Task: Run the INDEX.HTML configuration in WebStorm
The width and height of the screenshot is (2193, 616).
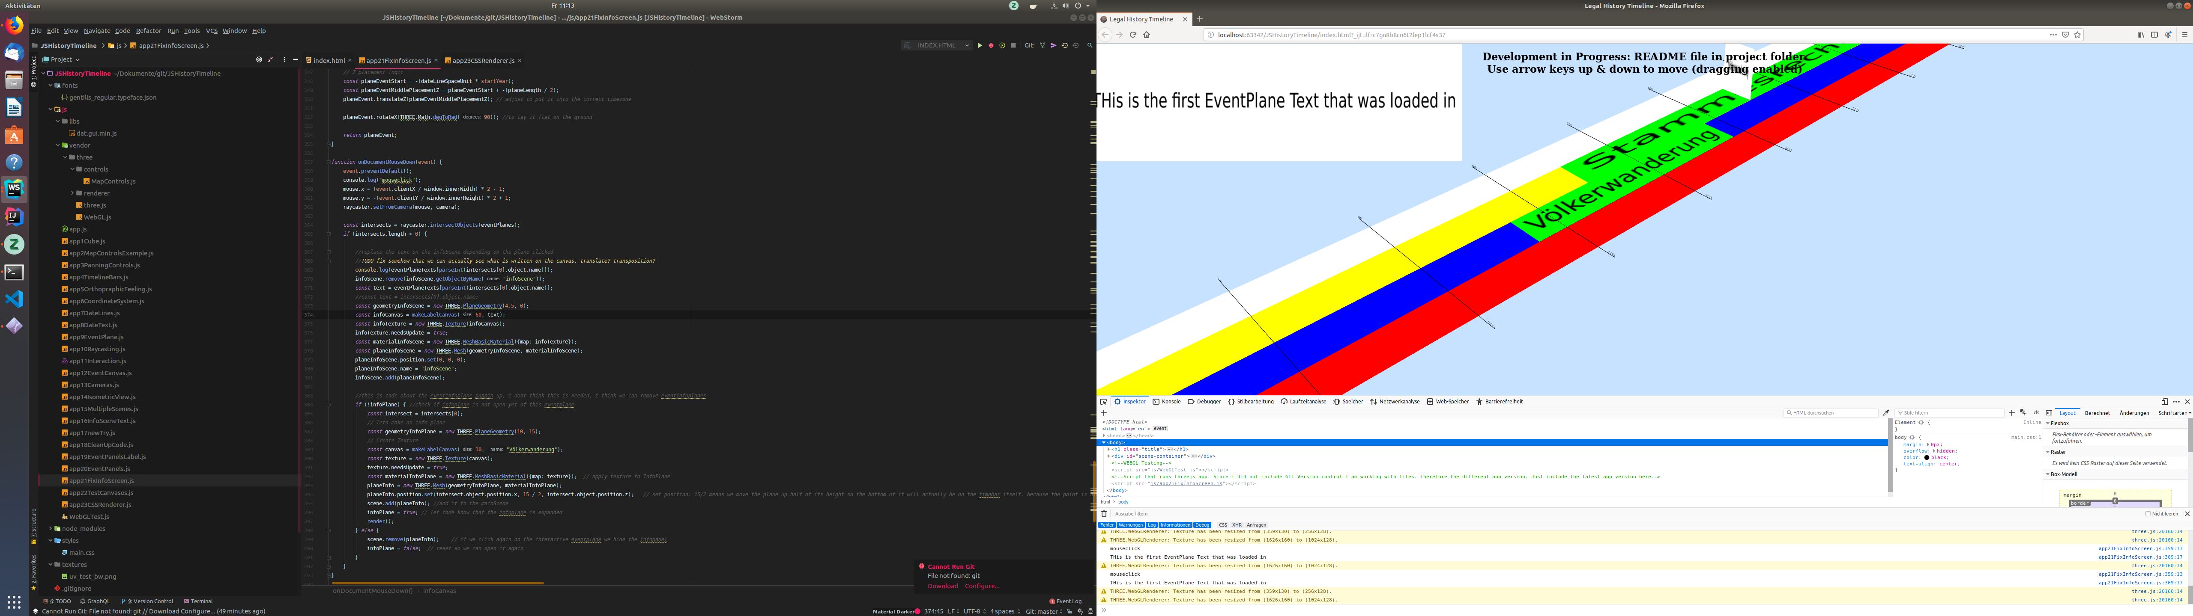Action: pyautogui.click(x=979, y=46)
